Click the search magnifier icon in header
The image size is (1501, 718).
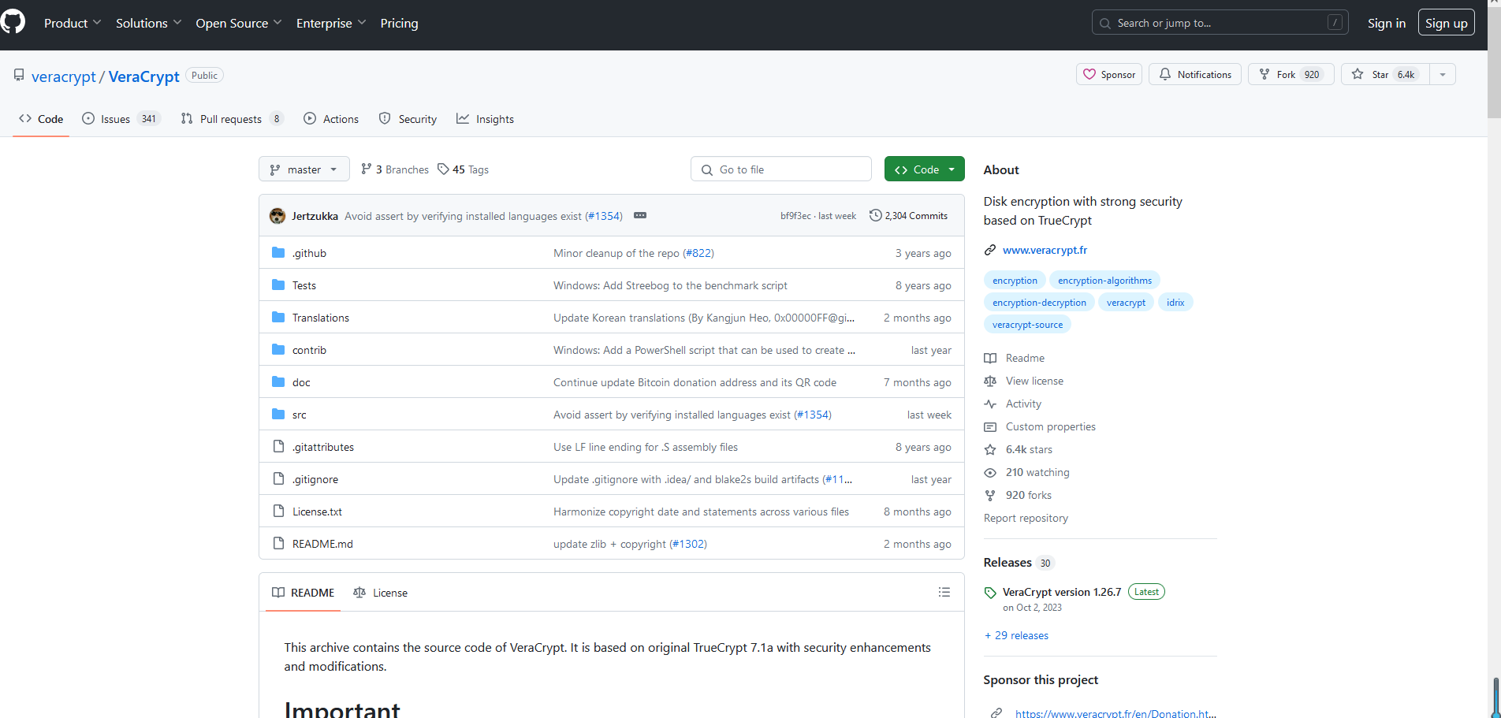click(x=1105, y=23)
